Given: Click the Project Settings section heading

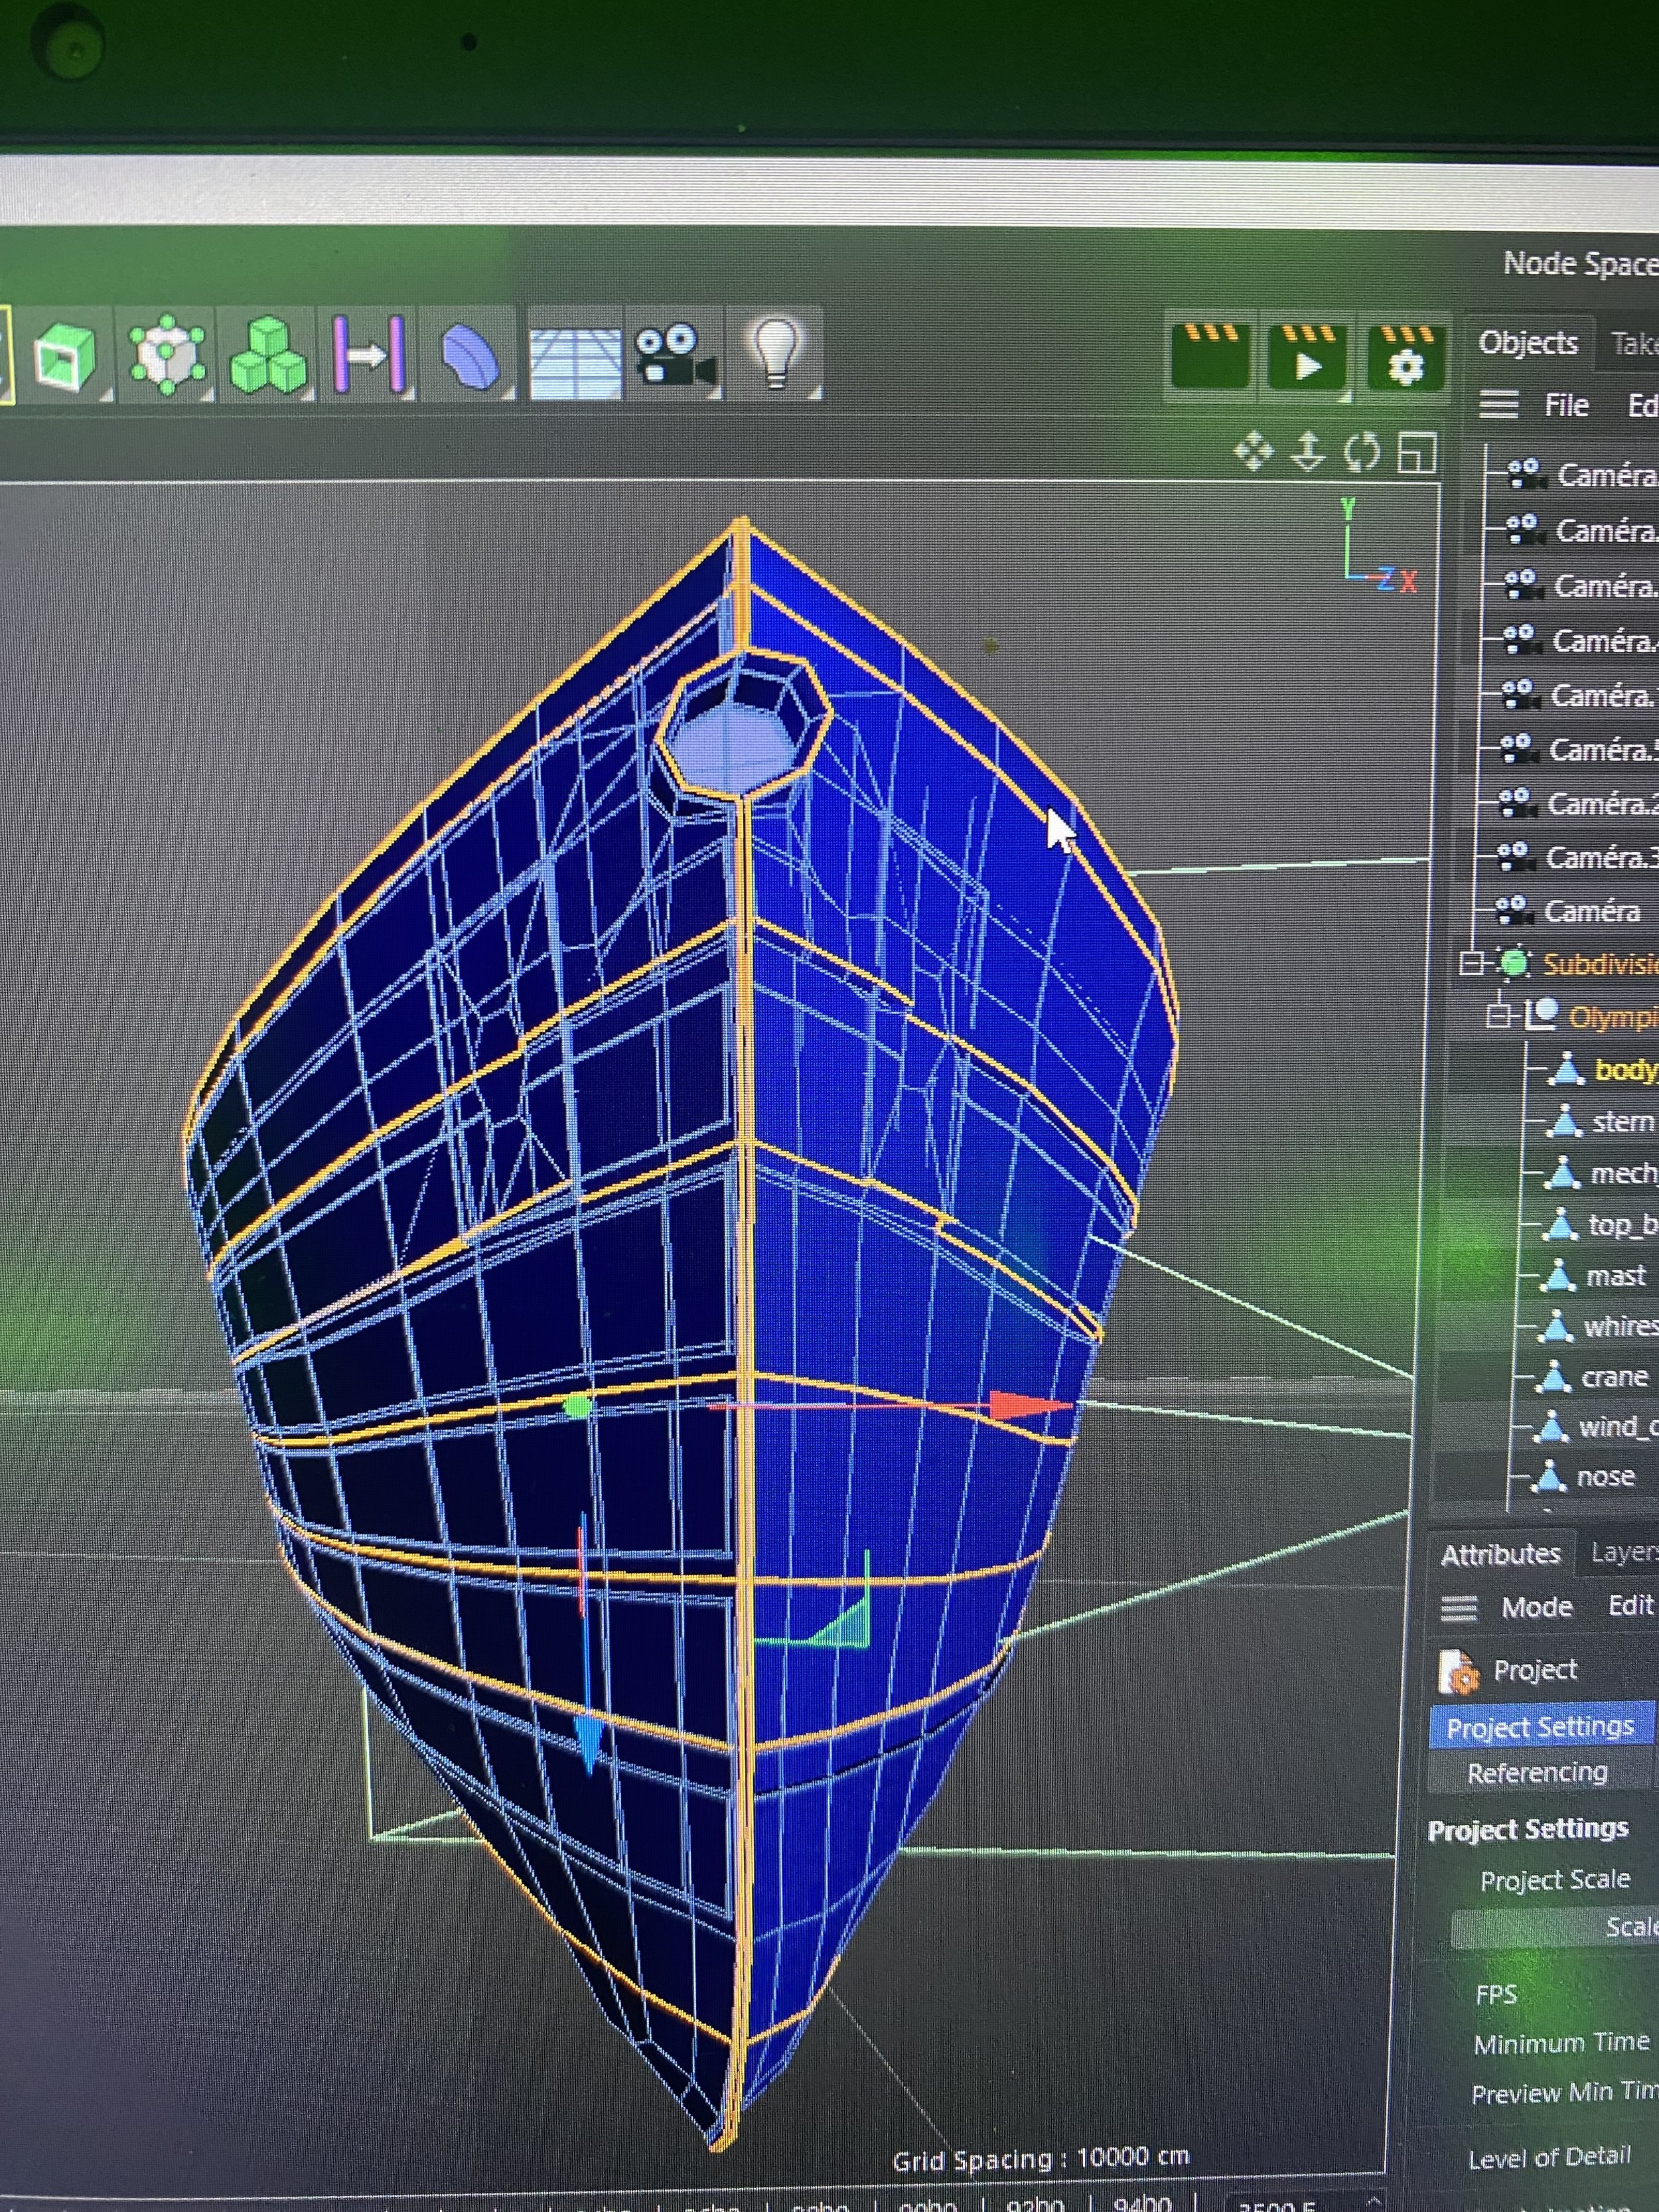Looking at the screenshot, I should (x=1528, y=1829).
